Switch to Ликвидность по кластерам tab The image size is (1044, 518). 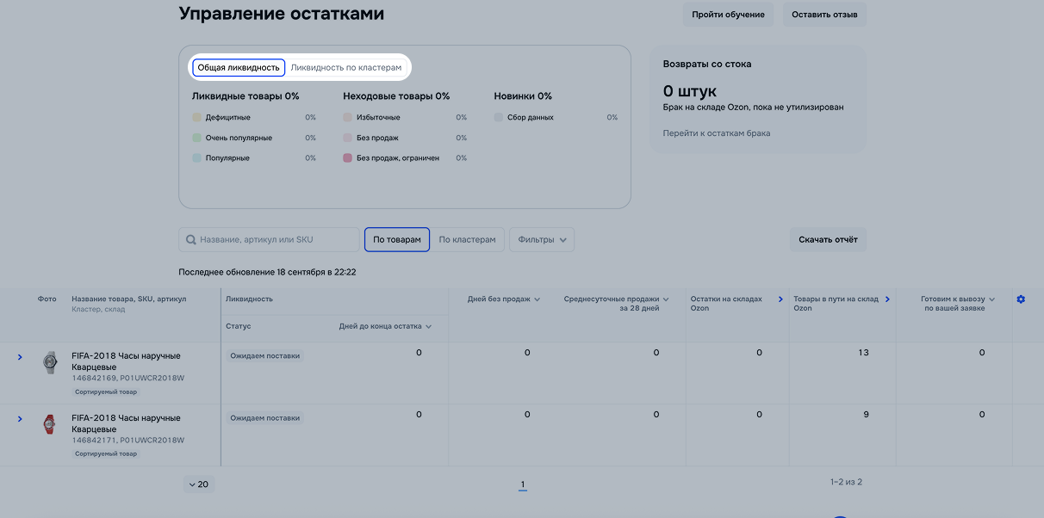(x=346, y=68)
